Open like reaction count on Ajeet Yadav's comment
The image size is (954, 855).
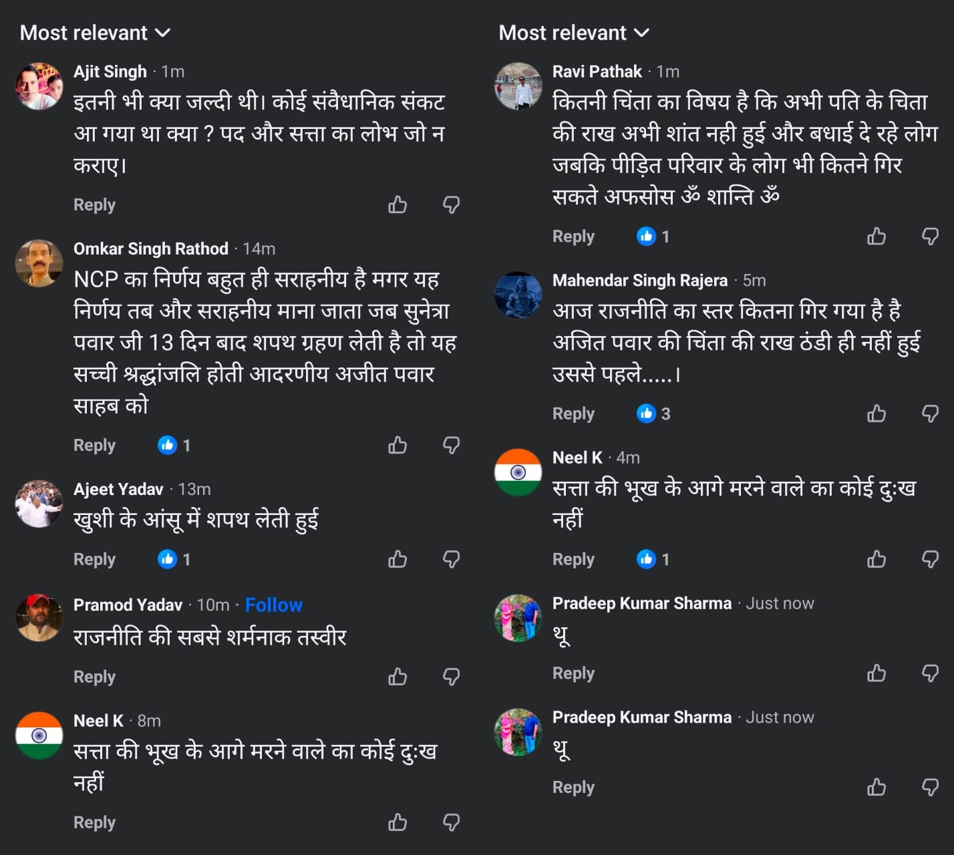pyautogui.click(x=174, y=559)
